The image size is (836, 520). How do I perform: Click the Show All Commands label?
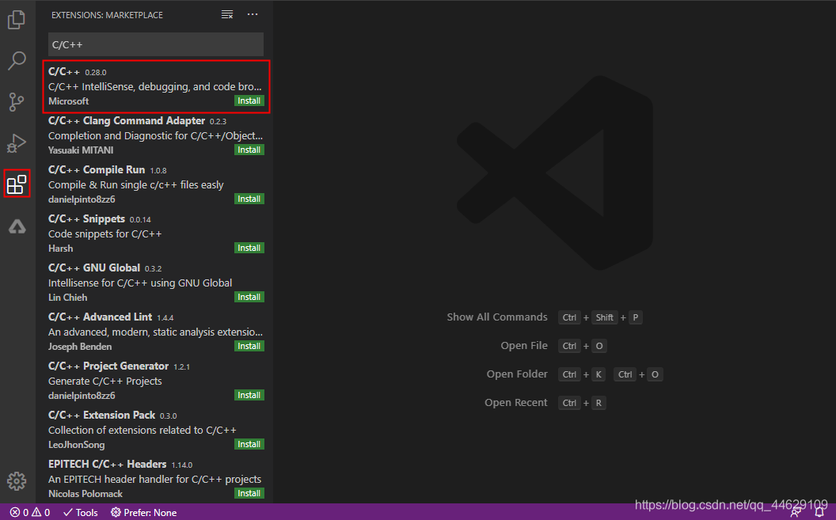497,317
